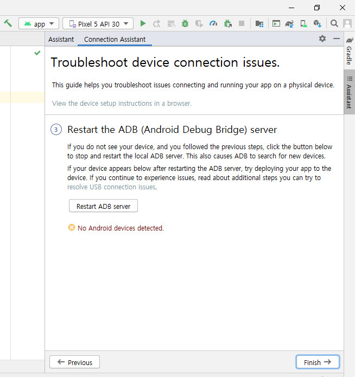Click the Search Everywhere magnifier icon
The width and height of the screenshot is (355, 377).
(x=334, y=23)
